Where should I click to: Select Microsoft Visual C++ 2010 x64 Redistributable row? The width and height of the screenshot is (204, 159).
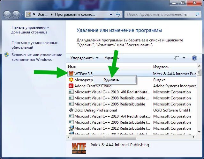click(132, 116)
